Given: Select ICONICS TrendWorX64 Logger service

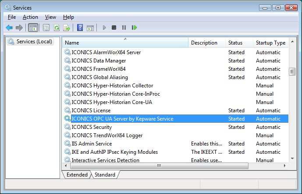Looking at the screenshot, I should (x=176, y=135).
